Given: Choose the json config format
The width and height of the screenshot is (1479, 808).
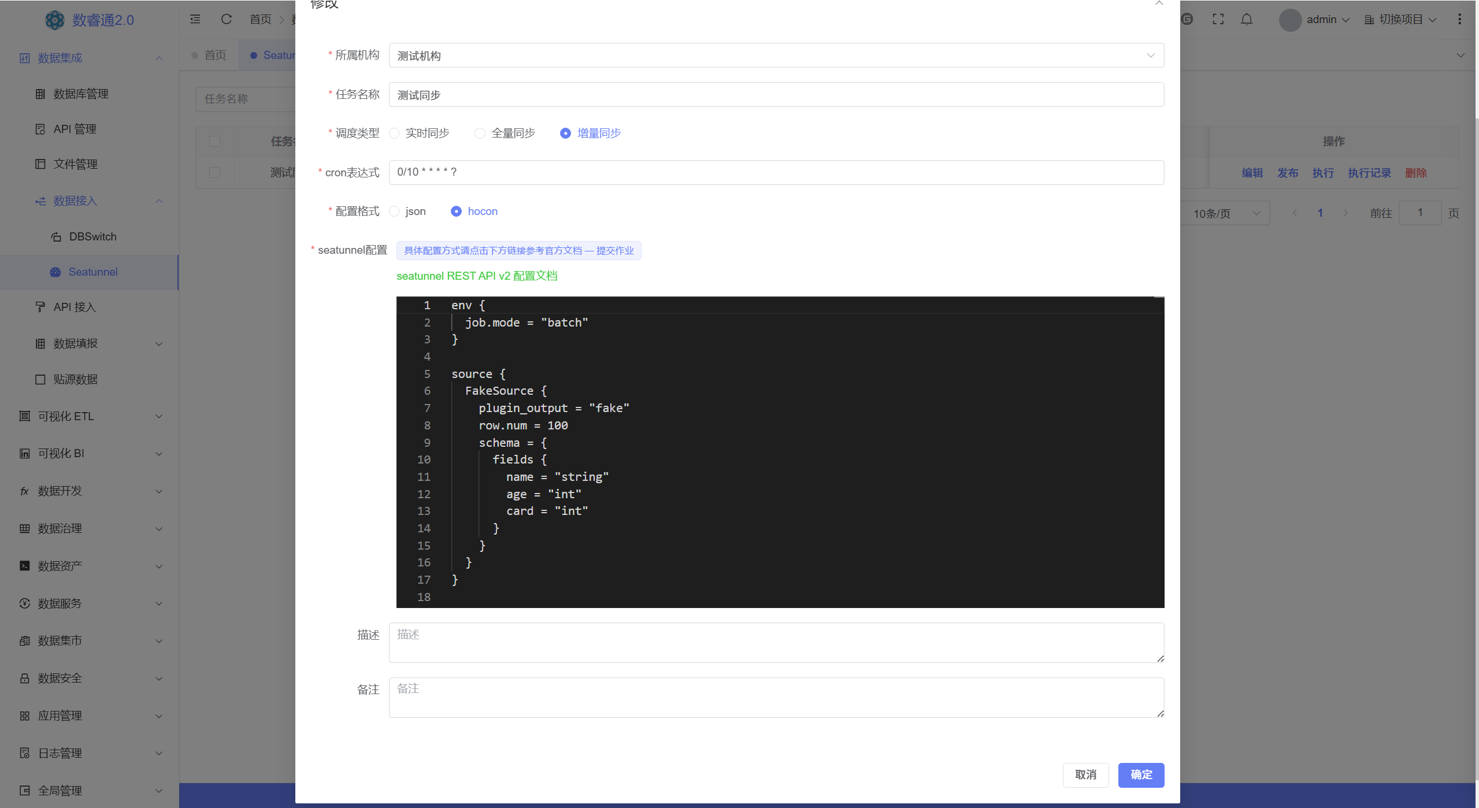Looking at the screenshot, I should pyautogui.click(x=395, y=212).
